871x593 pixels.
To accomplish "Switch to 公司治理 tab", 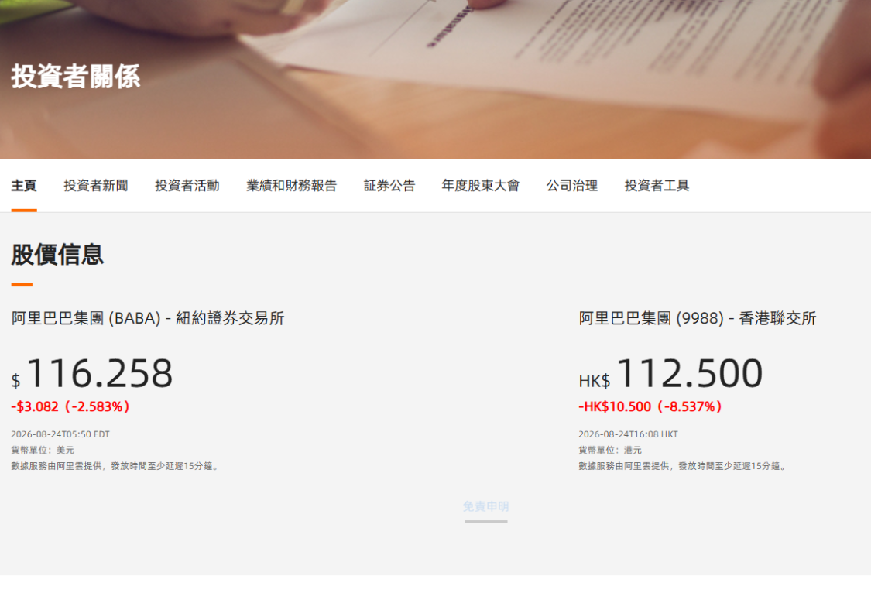I will (572, 186).
